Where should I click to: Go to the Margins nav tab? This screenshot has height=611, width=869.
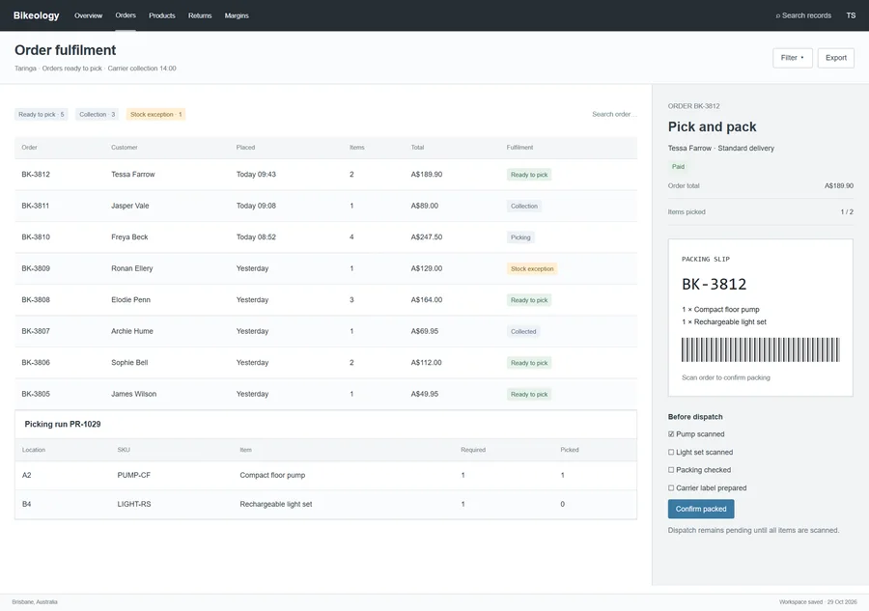[237, 15]
